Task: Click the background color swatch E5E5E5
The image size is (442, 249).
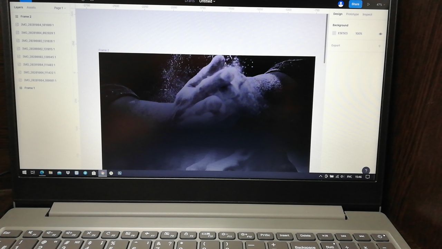Action: click(334, 33)
